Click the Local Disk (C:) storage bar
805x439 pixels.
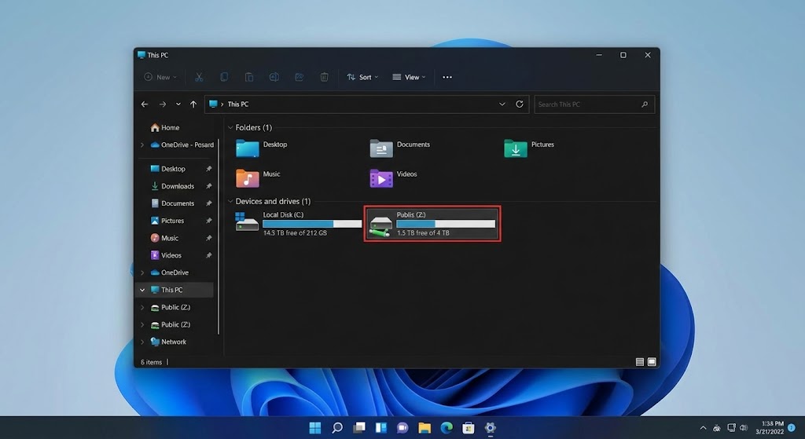click(x=312, y=224)
